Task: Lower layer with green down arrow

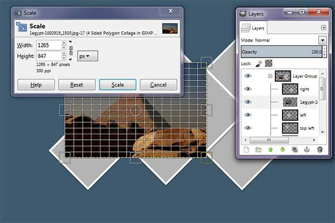Action: (283, 149)
